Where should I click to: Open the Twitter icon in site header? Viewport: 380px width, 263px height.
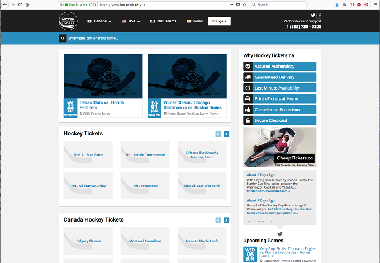pyautogui.click(x=313, y=15)
